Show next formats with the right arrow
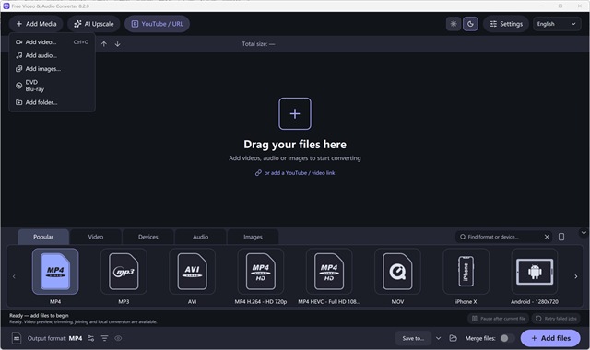This screenshot has height=350, width=590. point(575,276)
